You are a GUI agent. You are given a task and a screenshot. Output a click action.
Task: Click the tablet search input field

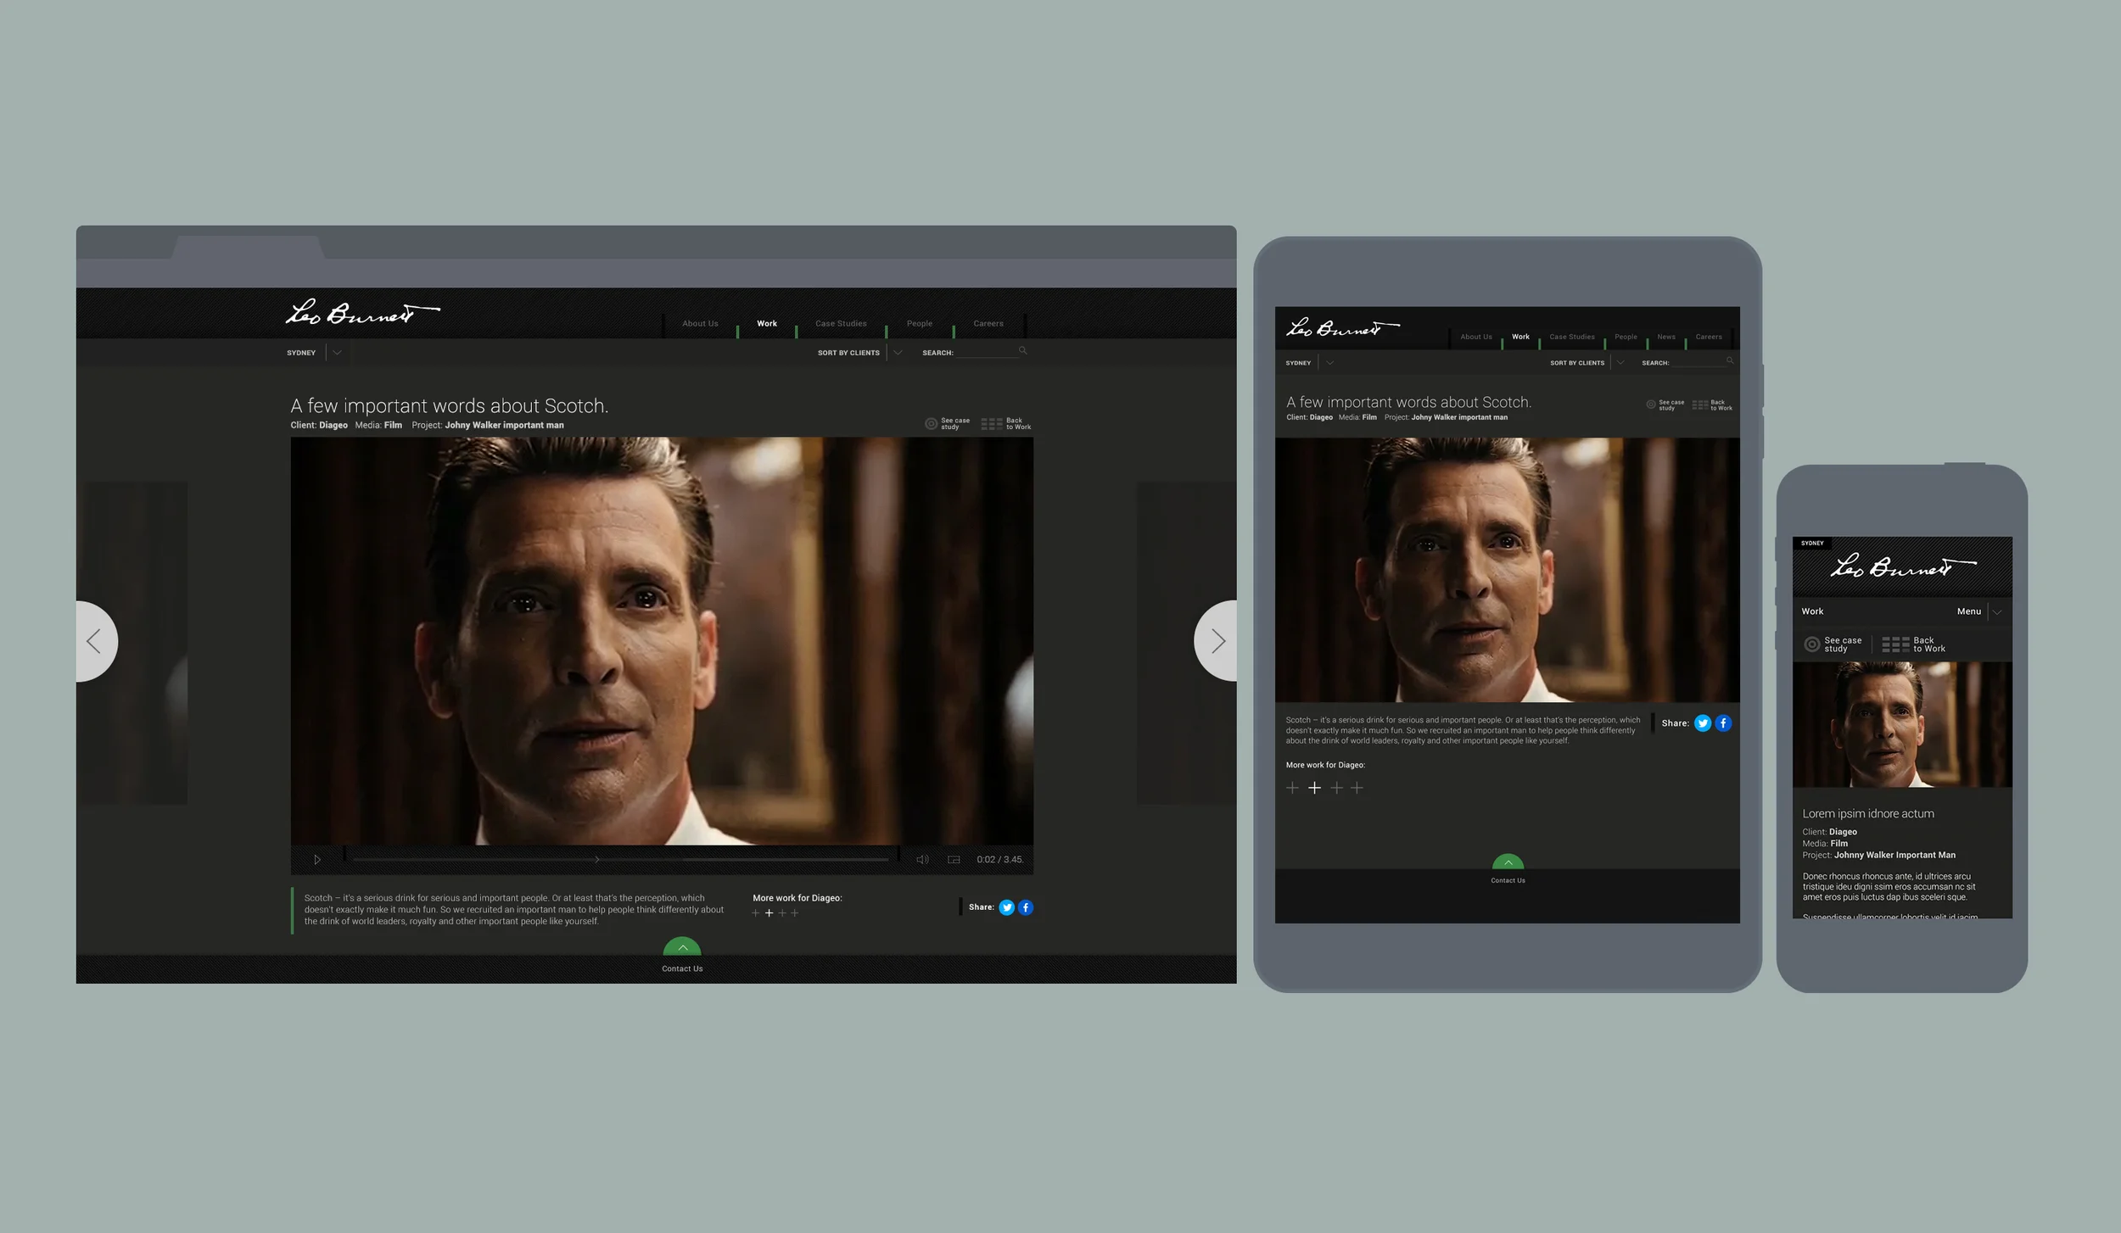tap(1698, 362)
